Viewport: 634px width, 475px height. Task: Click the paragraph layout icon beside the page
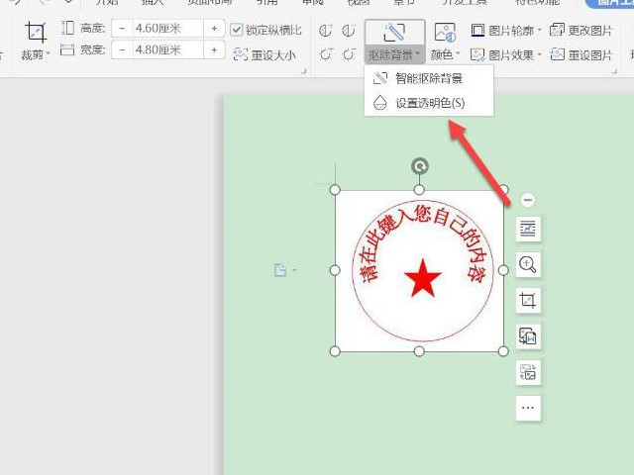280,269
